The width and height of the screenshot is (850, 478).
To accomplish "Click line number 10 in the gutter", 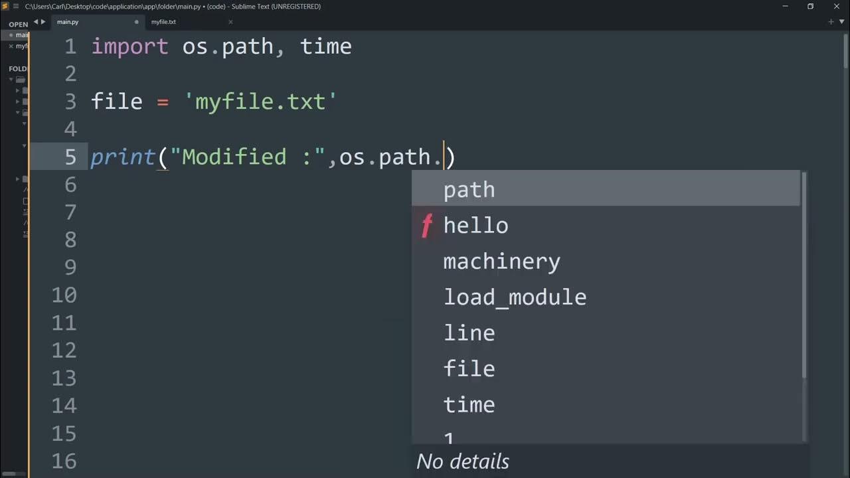I will [x=64, y=295].
